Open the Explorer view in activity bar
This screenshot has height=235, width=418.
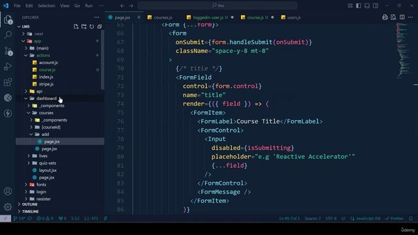coord(8,20)
